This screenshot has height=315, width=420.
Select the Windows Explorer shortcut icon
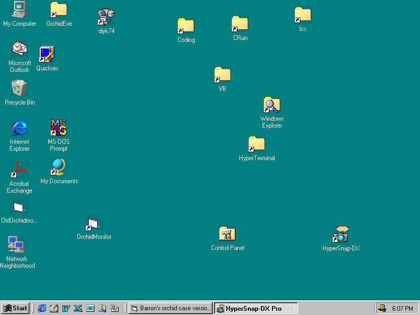[x=271, y=106]
